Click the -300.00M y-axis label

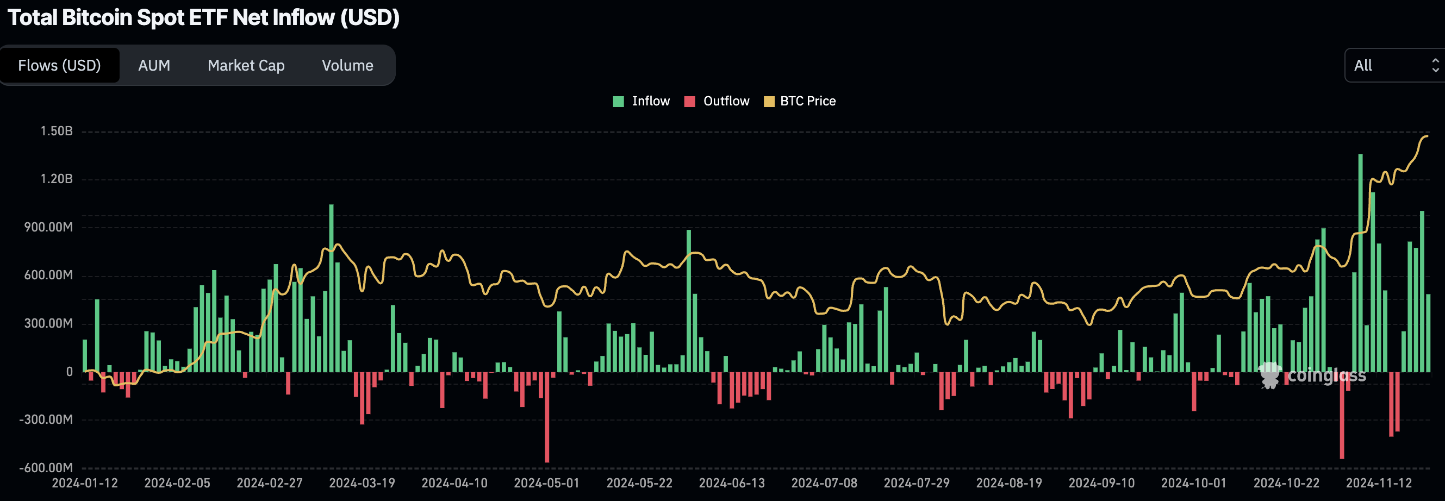46,419
